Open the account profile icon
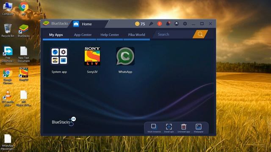271x152 pixels. point(177,24)
